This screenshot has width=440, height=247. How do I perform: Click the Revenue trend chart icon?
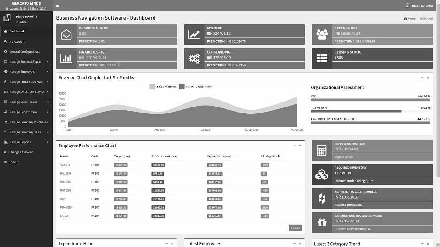coord(194,34)
